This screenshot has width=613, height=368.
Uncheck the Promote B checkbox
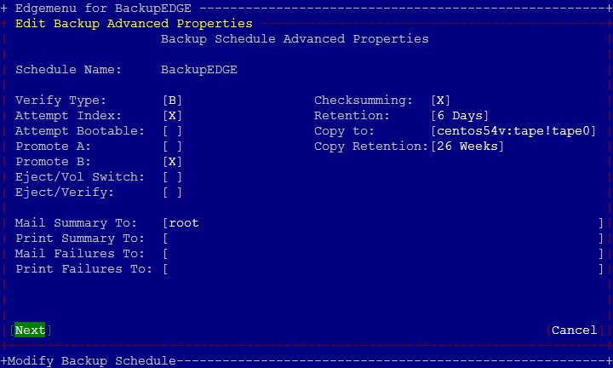click(172, 162)
